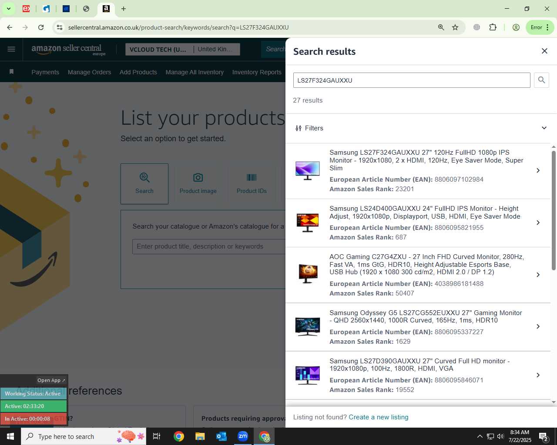557x445 pixels.
Task: Open details chevron for Samsung Odyssey G5
Action: point(538,326)
